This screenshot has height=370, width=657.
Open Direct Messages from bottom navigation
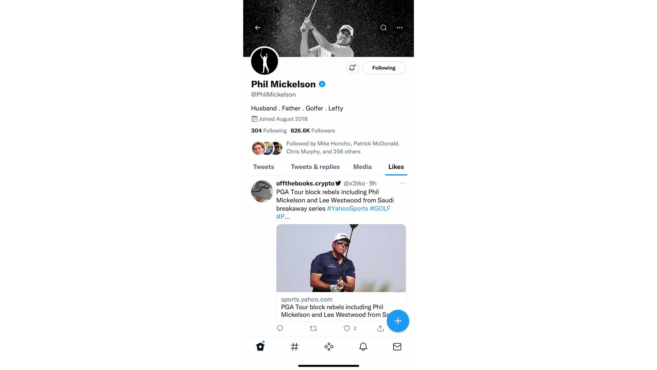point(397,347)
